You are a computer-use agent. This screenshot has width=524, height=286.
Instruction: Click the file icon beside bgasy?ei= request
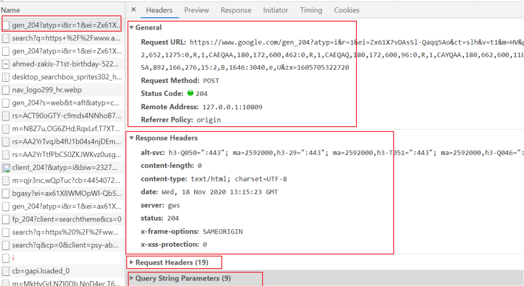point(6,194)
